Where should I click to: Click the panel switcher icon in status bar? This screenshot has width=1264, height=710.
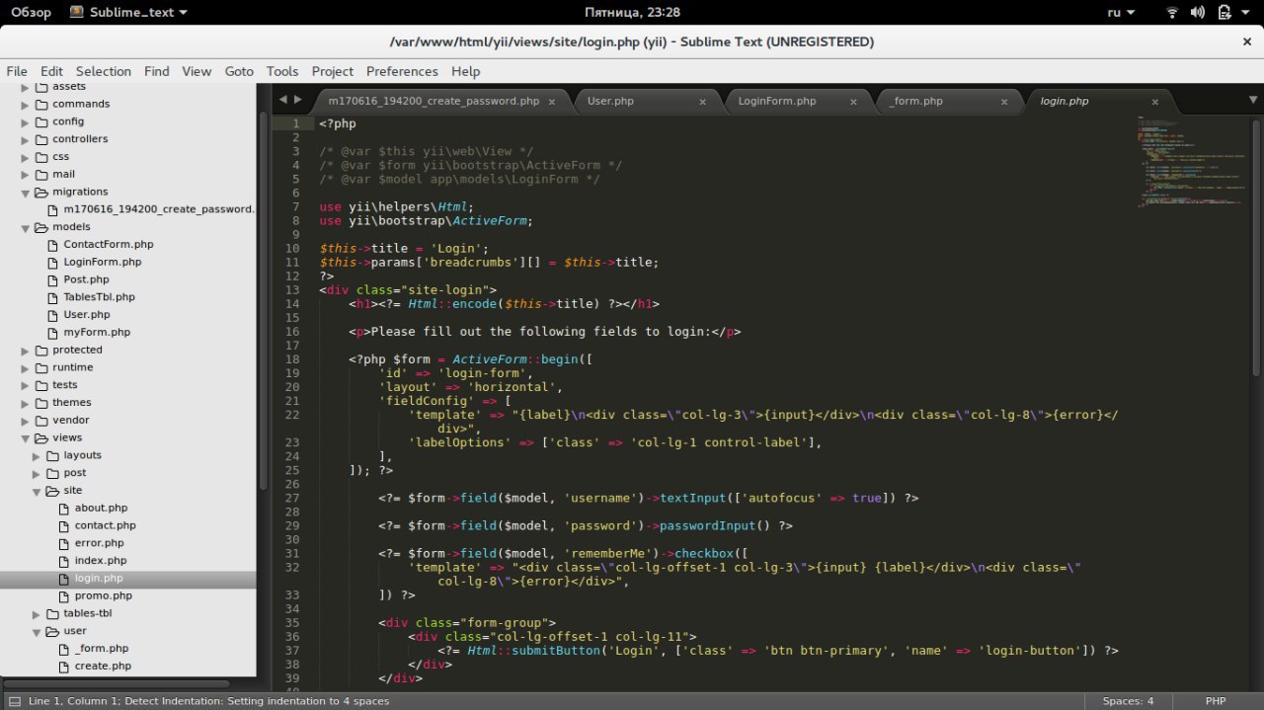click(x=14, y=701)
